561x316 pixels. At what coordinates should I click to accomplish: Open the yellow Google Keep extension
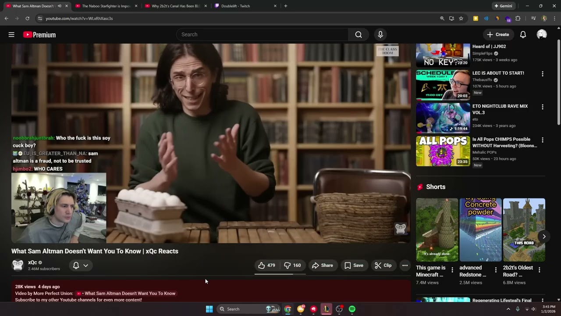[x=476, y=18]
